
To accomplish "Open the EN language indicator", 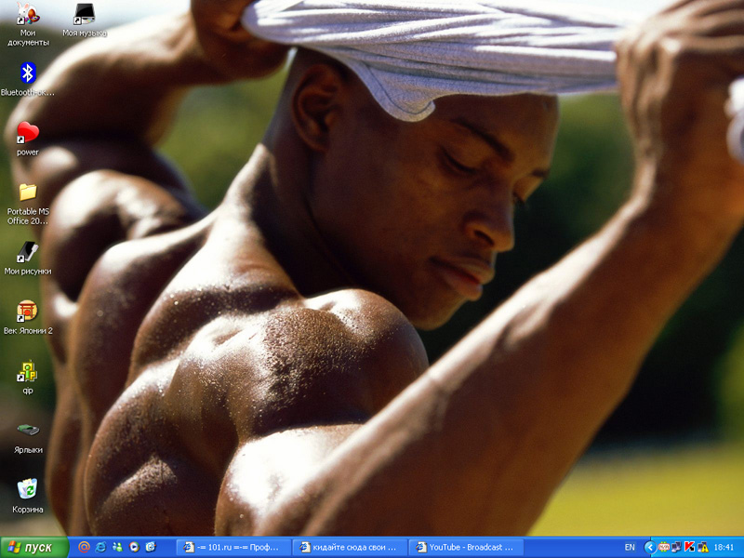I will click(x=630, y=548).
